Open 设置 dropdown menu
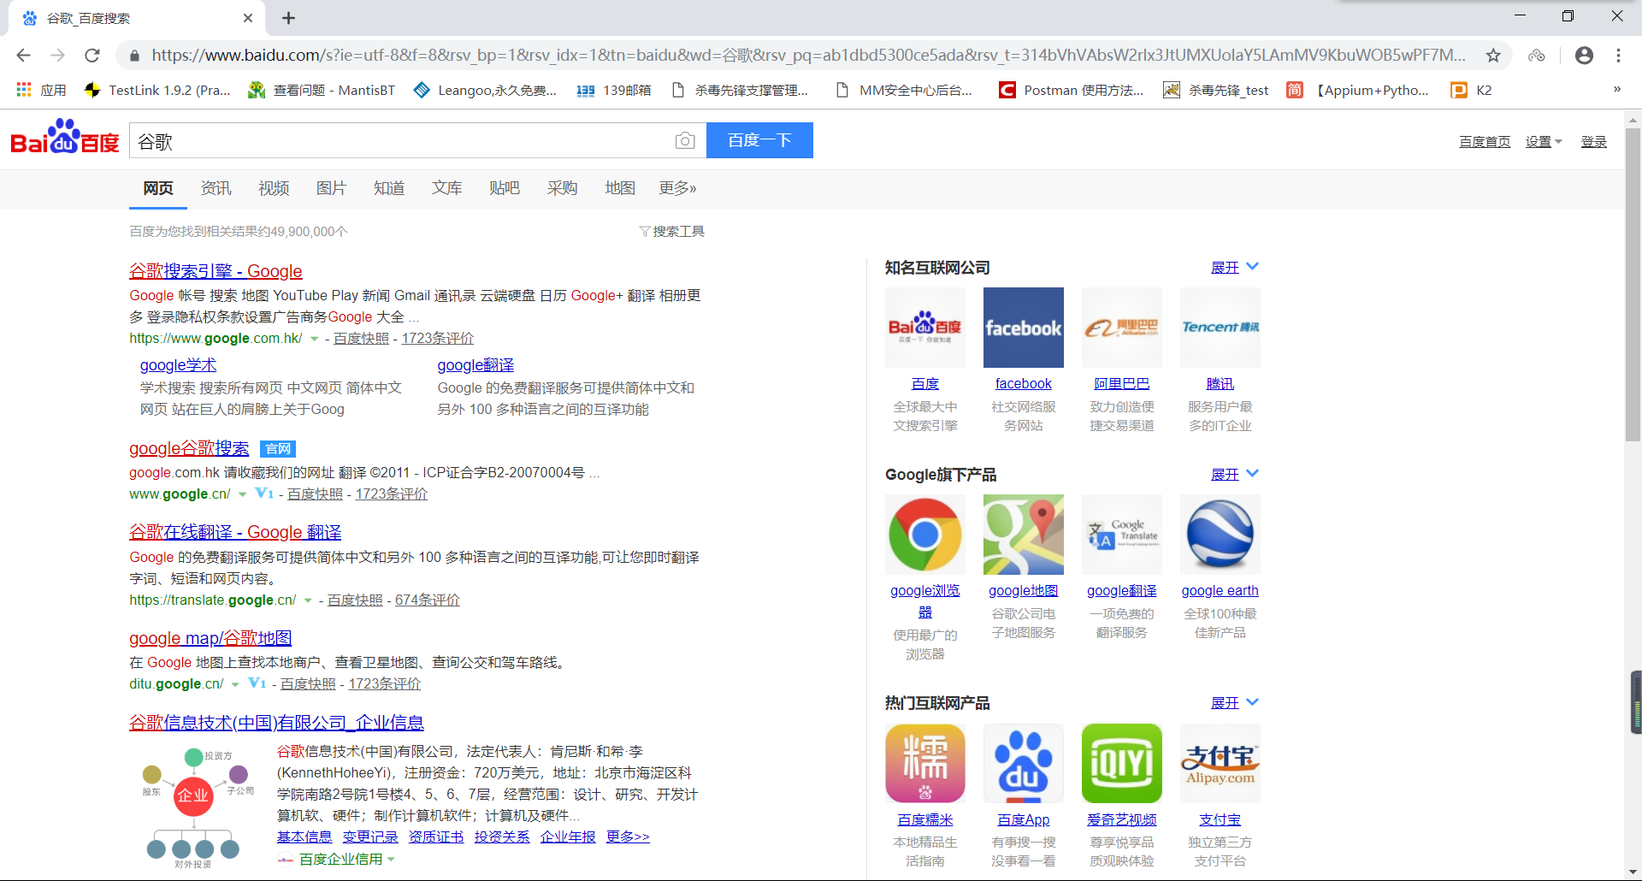 tap(1544, 142)
